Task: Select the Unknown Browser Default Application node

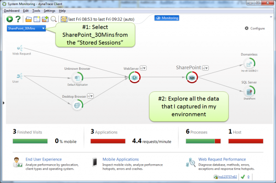Action: 77,78
